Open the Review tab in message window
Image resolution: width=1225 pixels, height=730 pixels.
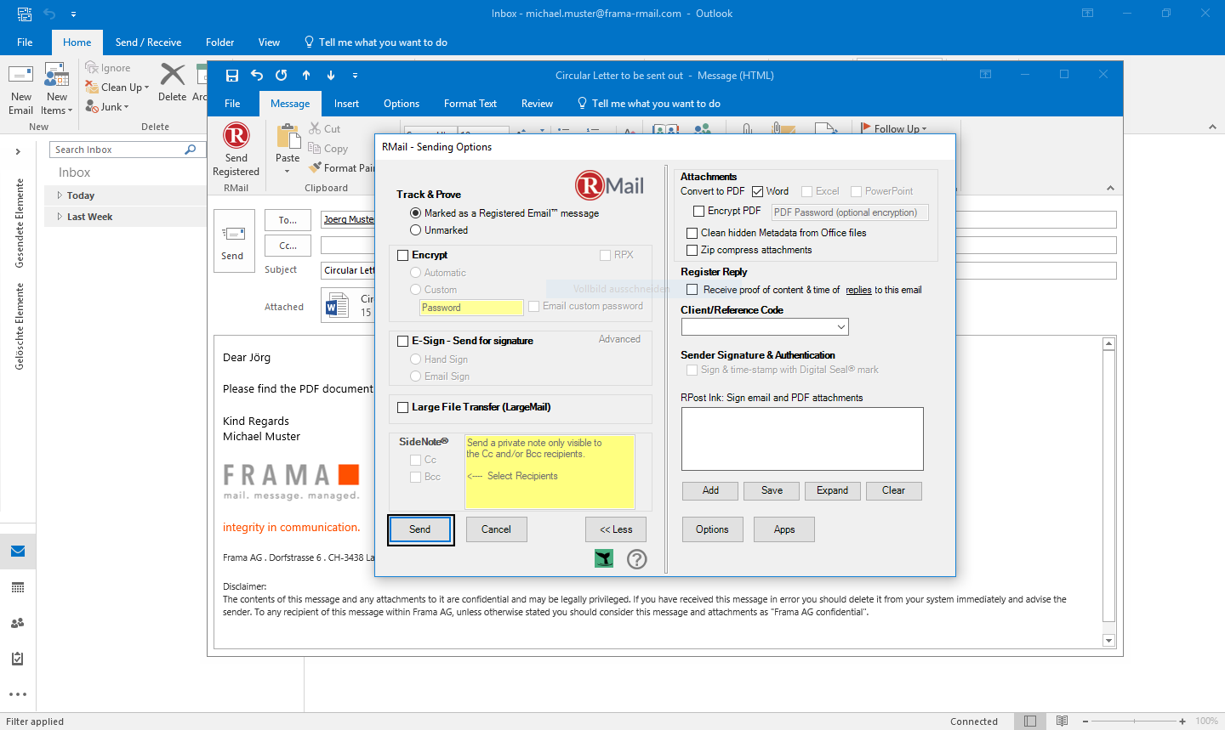tap(537, 104)
